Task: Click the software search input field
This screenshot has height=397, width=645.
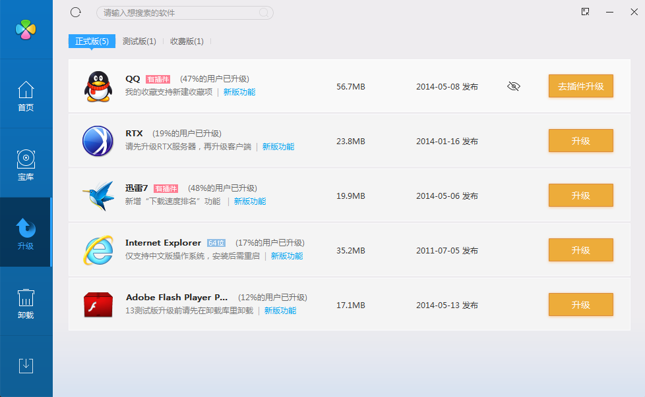Action: click(x=178, y=13)
